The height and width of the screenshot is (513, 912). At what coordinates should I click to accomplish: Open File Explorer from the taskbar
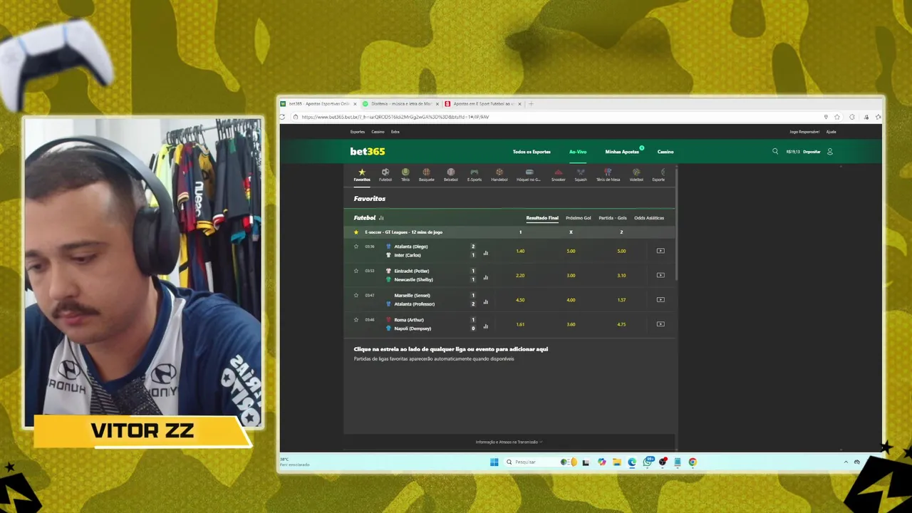point(617,462)
